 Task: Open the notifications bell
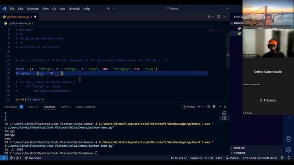coord(289,158)
